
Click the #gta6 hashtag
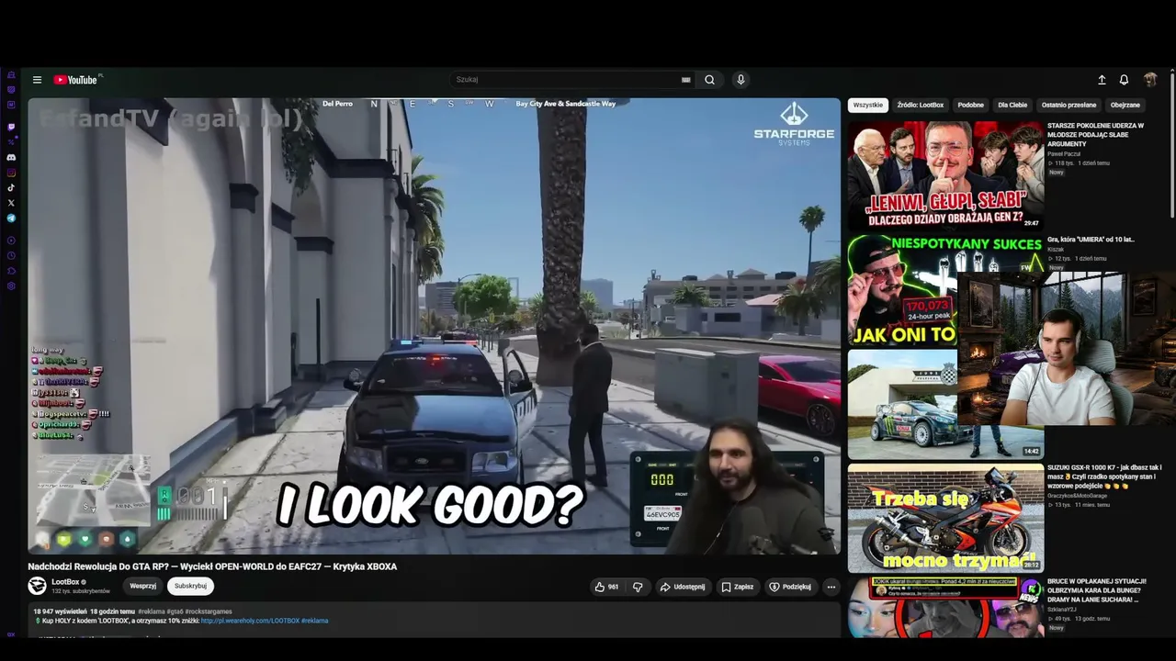pyautogui.click(x=174, y=611)
